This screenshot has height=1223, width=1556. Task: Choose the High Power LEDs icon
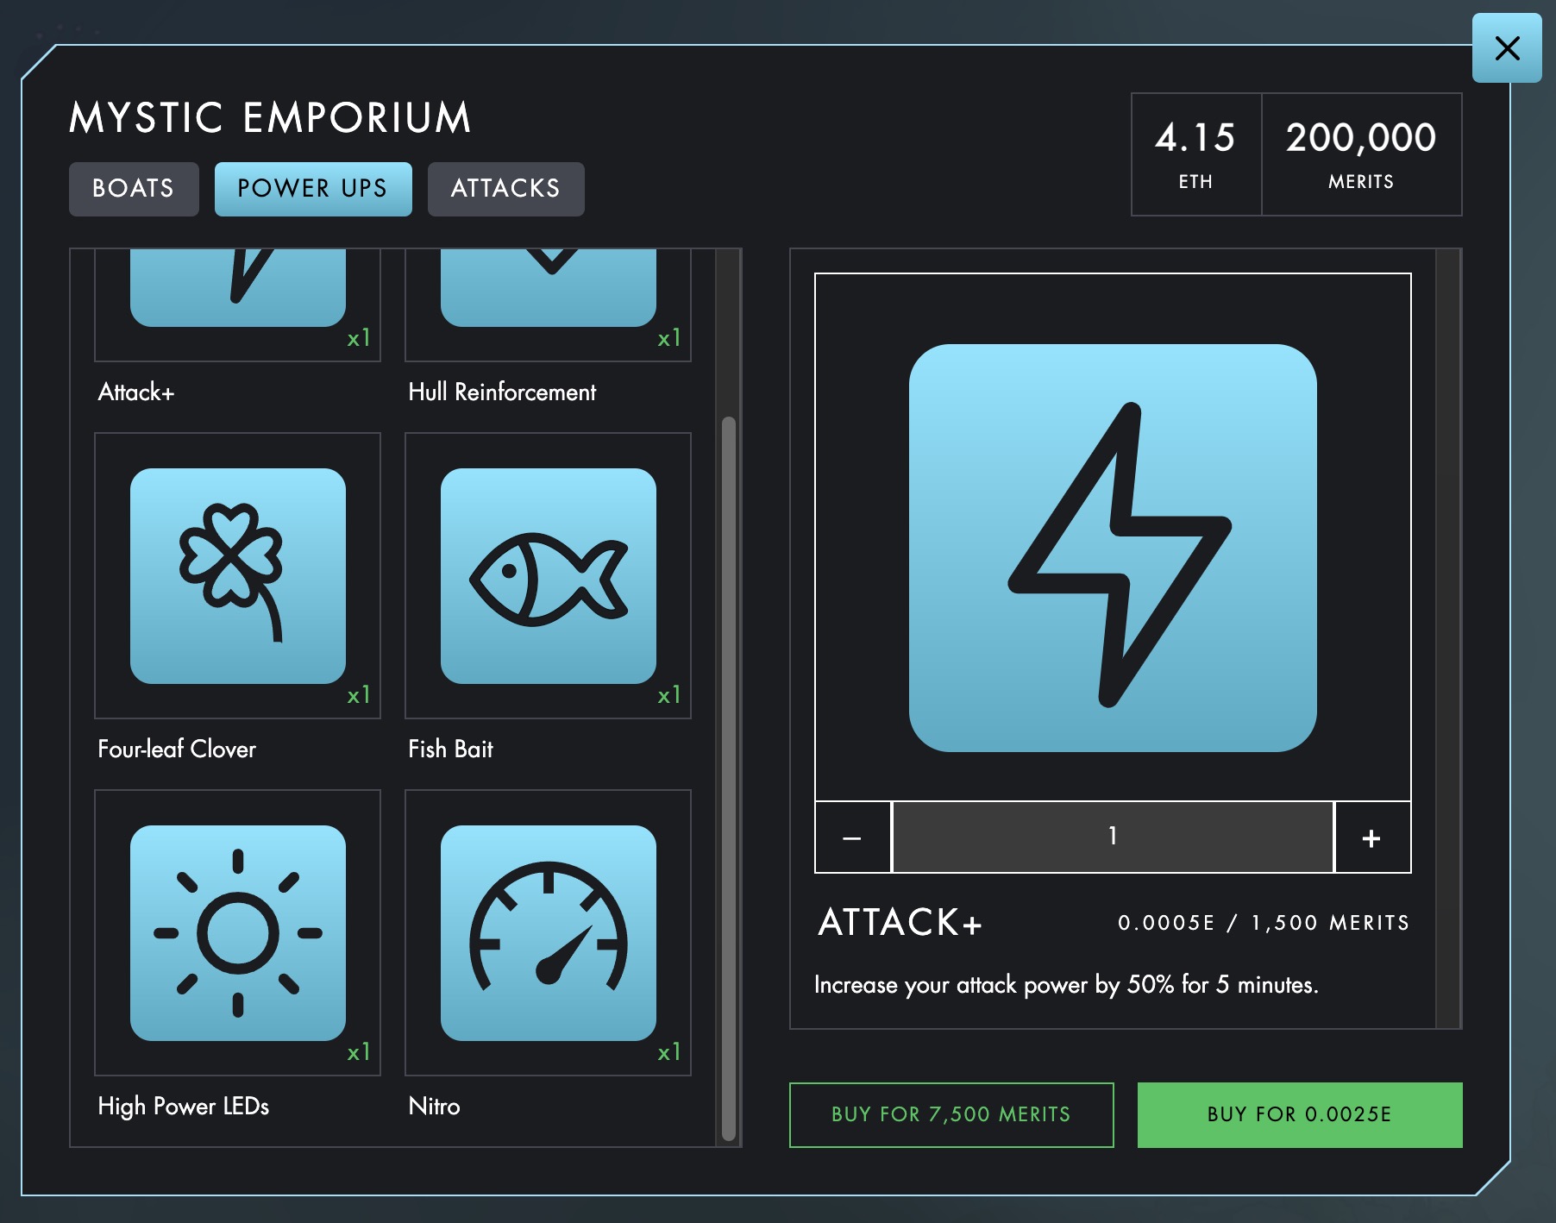pyautogui.click(x=237, y=932)
